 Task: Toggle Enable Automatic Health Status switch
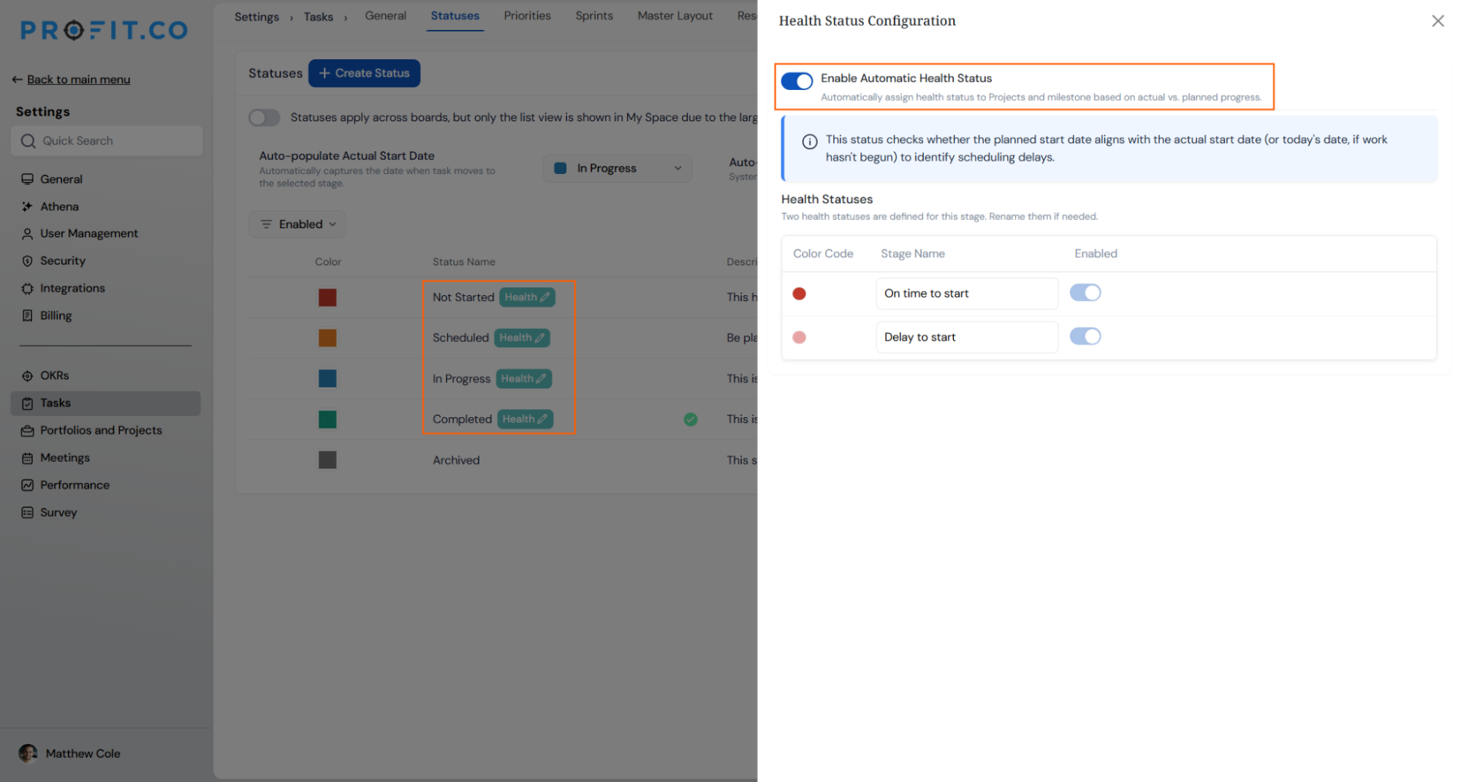(x=797, y=81)
